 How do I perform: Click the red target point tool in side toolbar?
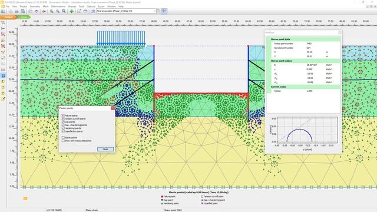[3, 34]
